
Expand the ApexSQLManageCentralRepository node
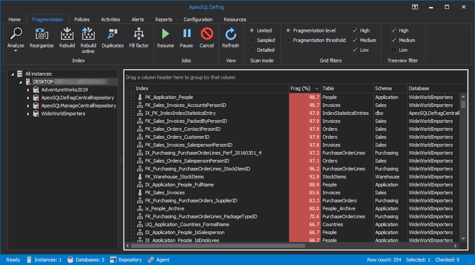[x=28, y=106]
